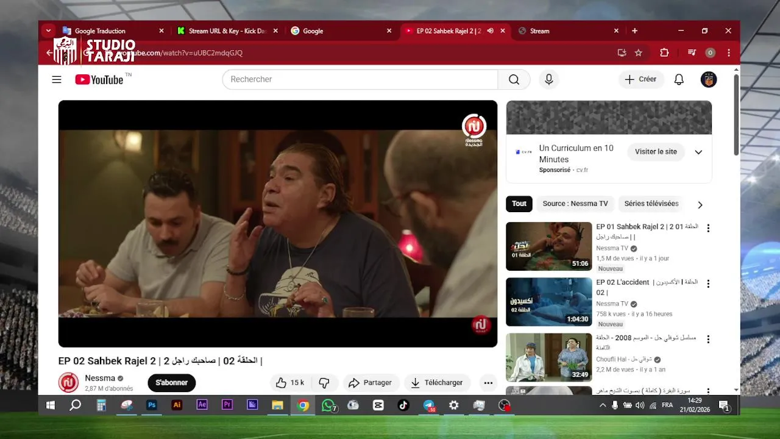The image size is (780, 439).
Task: Open EP 01 Sahbek Rajel thumbnail
Action: [x=549, y=246]
